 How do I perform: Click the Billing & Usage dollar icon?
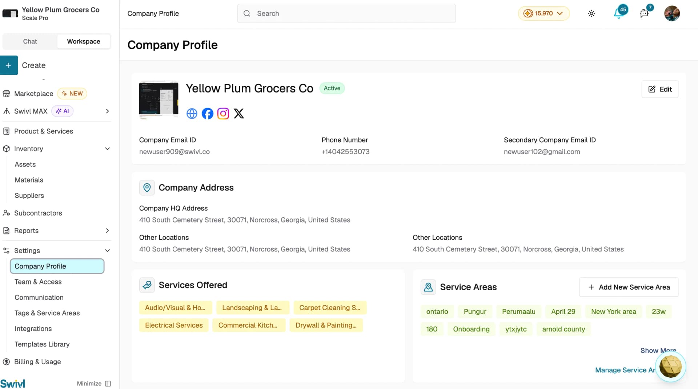(x=6, y=362)
